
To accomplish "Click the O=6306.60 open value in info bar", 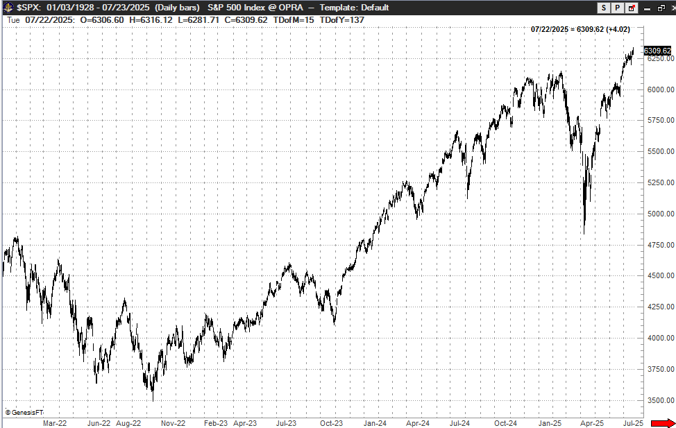I will coord(102,19).
